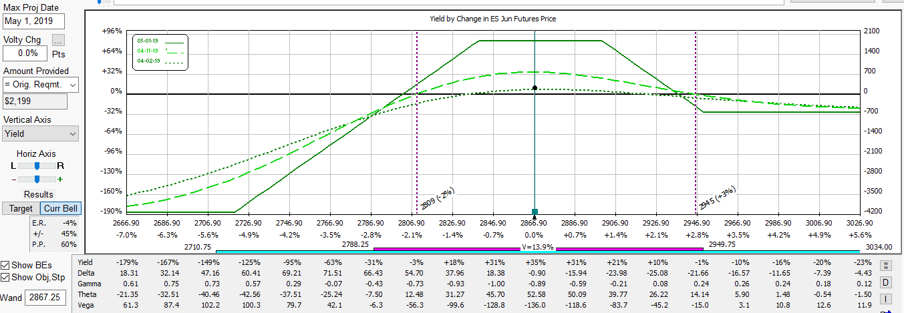Click the Wand price field 2867.25
Viewport: 904px width, 313px height.
[45, 298]
